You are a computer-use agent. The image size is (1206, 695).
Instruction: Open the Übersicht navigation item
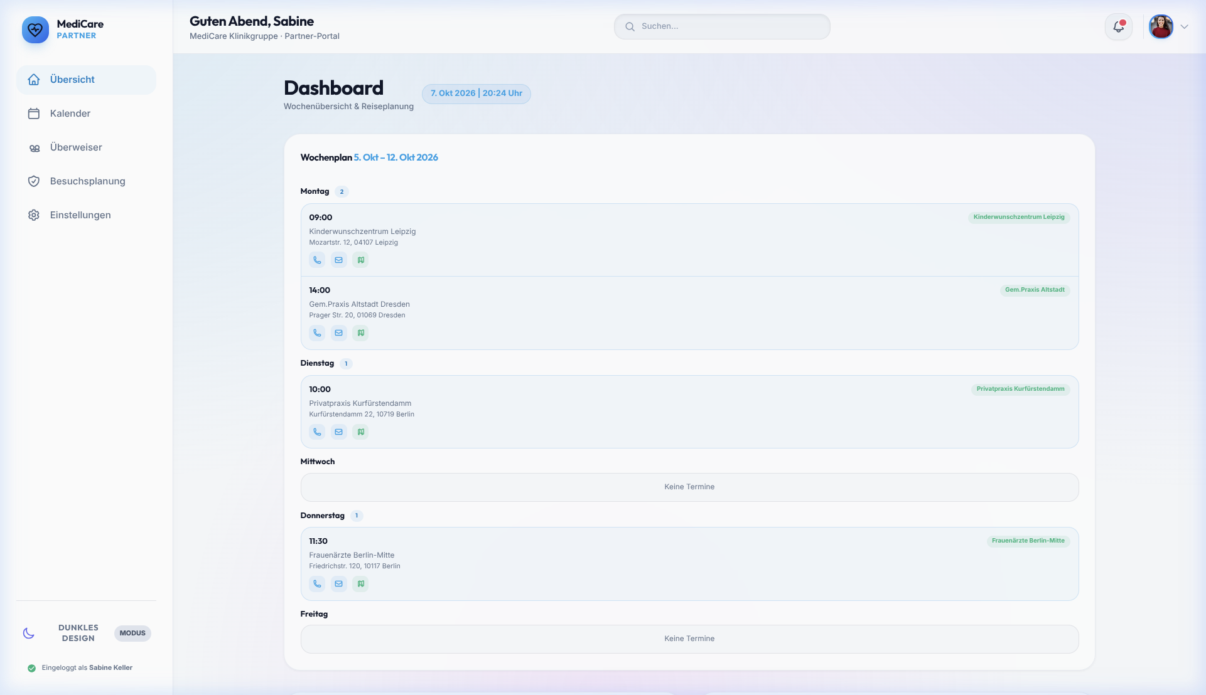click(87, 80)
